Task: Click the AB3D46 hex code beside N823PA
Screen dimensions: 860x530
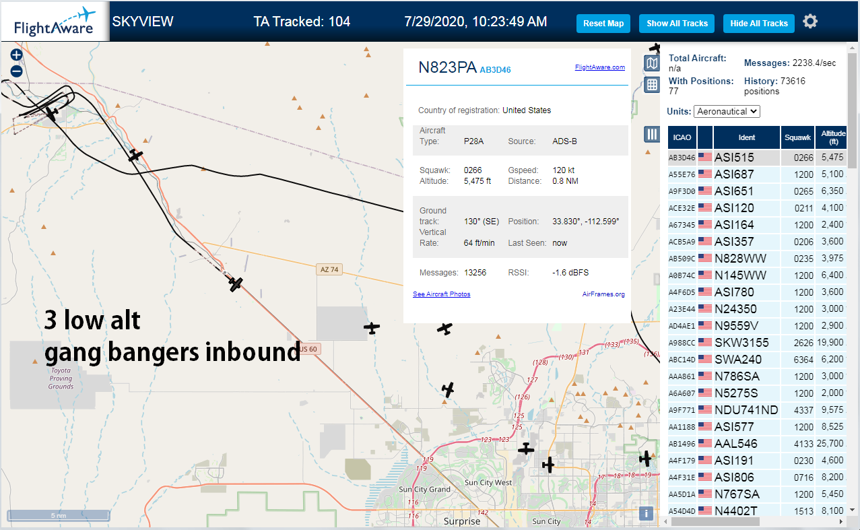Action: click(x=495, y=69)
